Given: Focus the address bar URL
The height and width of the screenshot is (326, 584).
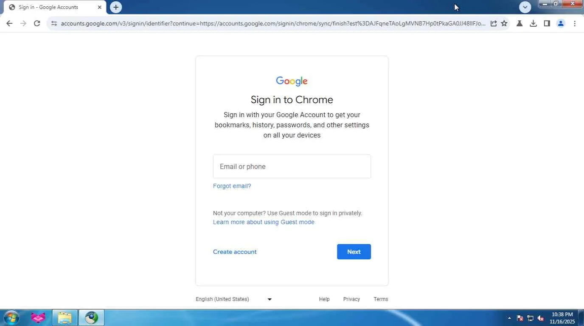Looking at the screenshot, I should pos(273,24).
